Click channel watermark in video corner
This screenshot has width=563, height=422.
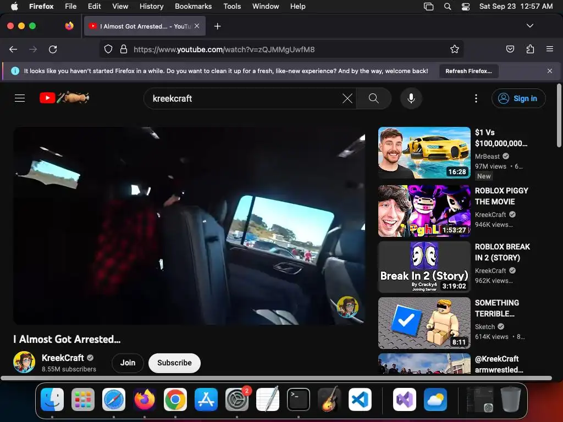[347, 307]
